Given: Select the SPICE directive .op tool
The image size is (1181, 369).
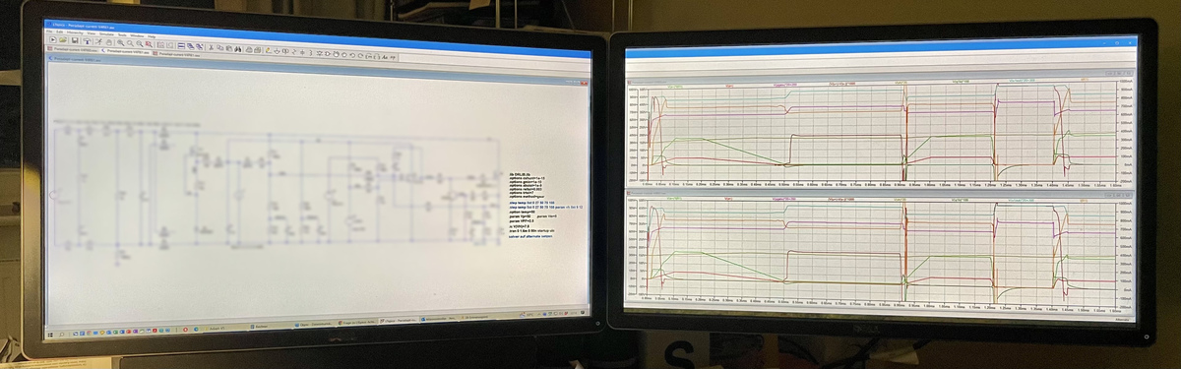Looking at the screenshot, I should [393, 57].
